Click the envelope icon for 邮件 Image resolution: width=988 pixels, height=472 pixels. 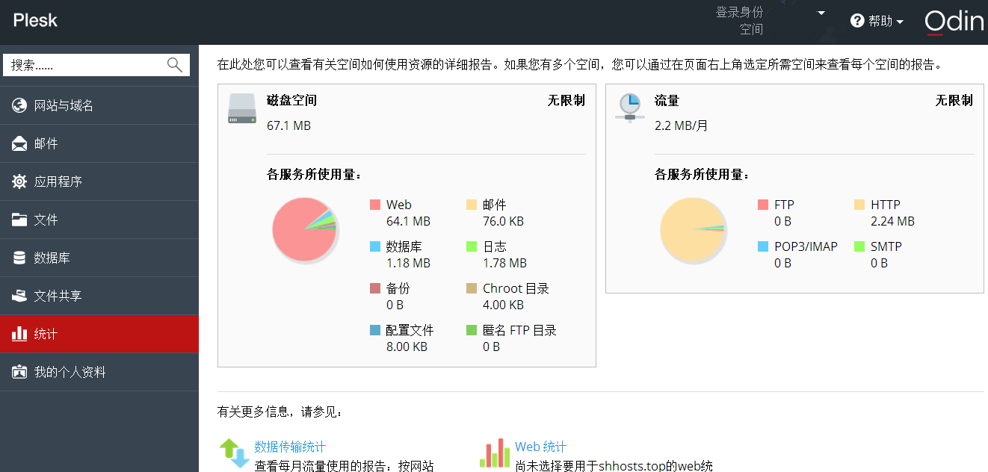coord(19,143)
